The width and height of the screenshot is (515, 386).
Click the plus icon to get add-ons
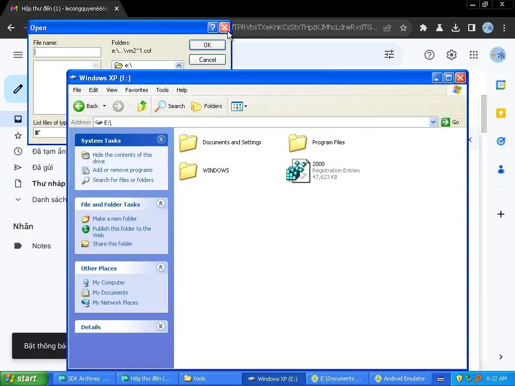501,214
